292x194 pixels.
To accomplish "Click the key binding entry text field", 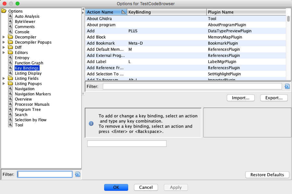I will pyautogui.click(x=127, y=144).
